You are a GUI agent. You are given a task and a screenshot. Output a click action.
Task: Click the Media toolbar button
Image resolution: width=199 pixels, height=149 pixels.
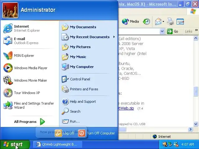click(x=130, y=21)
